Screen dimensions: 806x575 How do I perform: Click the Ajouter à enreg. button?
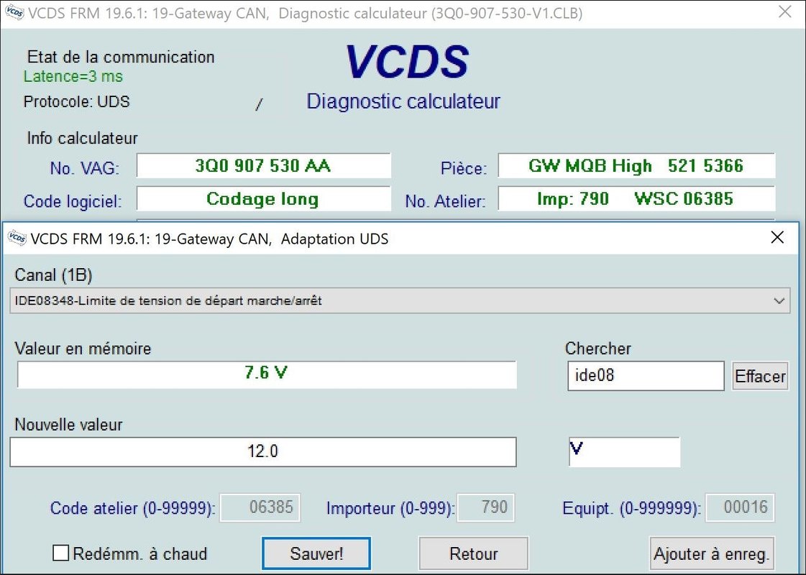point(711,554)
